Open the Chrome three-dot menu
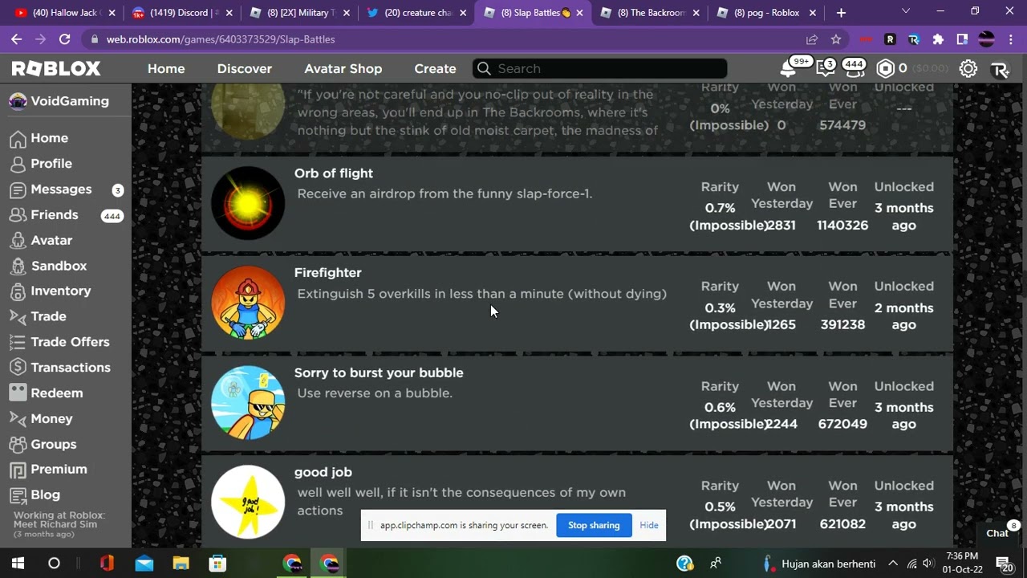The image size is (1027, 578). (x=1010, y=39)
